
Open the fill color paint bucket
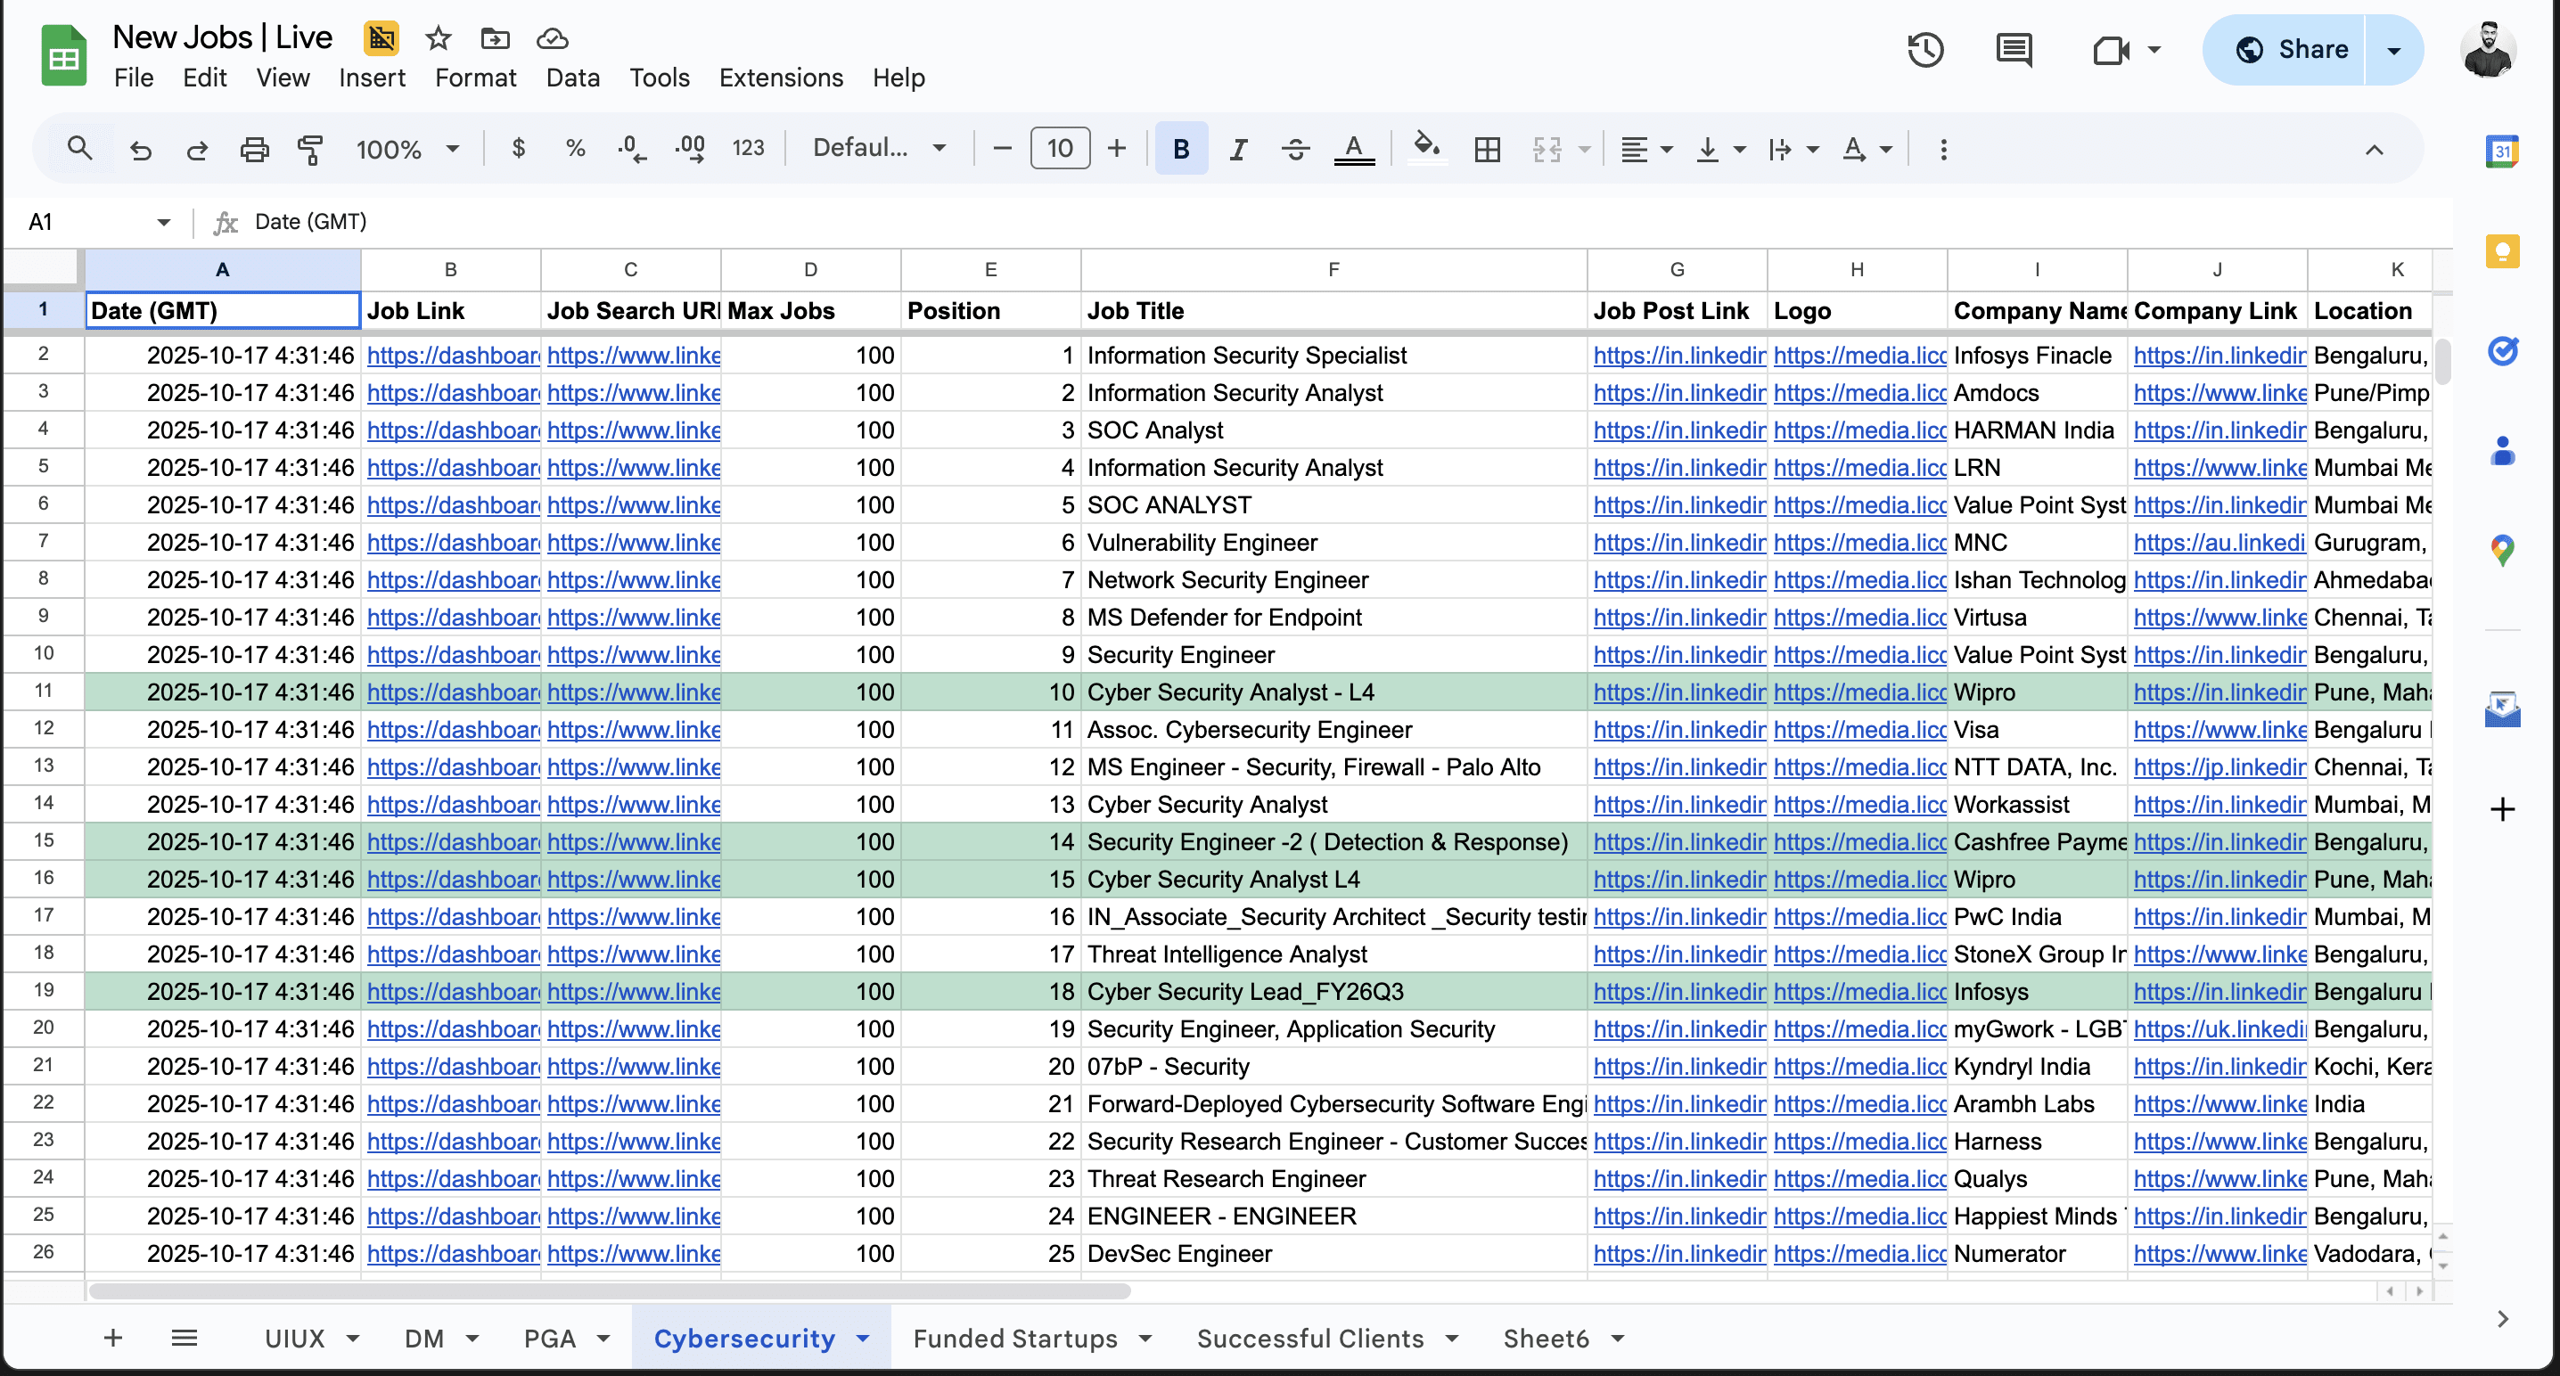click(x=1426, y=149)
